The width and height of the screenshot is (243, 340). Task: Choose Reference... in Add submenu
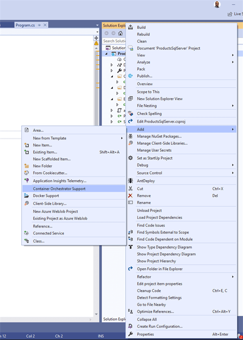click(74, 226)
